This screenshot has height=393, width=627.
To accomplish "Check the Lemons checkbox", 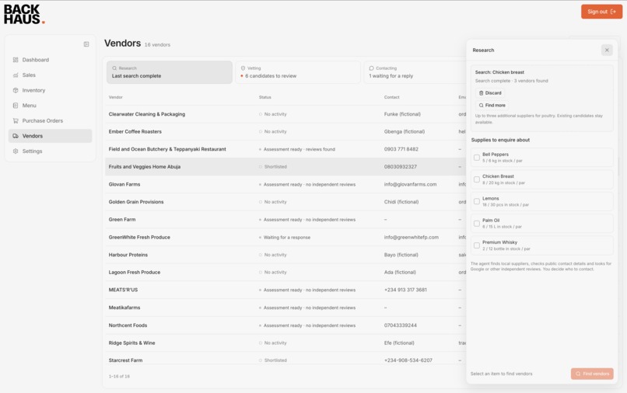I will pyautogui.click(x=477, y=201).
